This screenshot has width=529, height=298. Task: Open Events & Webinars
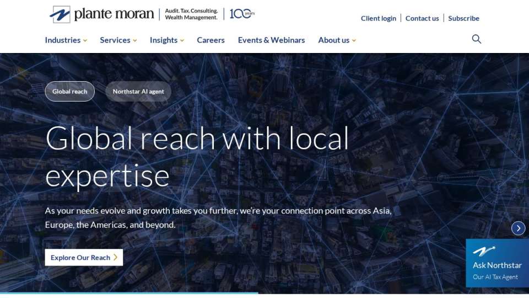click(x=271, y=40)
